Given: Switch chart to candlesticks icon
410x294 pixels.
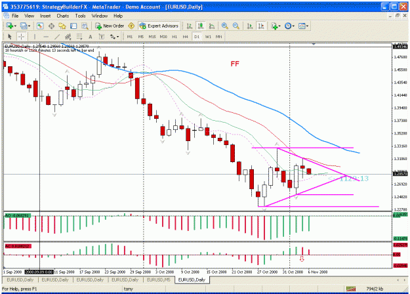Looking at the screenshot, I should tap(201, 26).
